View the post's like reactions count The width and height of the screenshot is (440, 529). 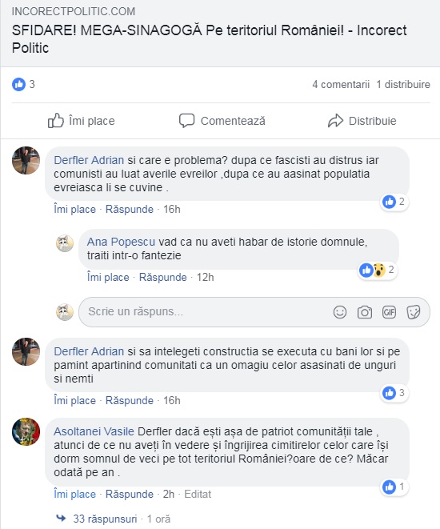coord(23,84)
